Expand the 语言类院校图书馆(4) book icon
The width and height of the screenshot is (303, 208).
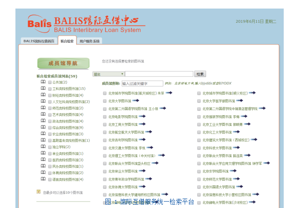[x=43, y=178]
